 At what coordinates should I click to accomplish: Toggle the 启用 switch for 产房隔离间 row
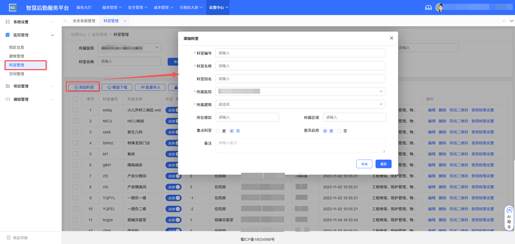click(x=173, y=187)
